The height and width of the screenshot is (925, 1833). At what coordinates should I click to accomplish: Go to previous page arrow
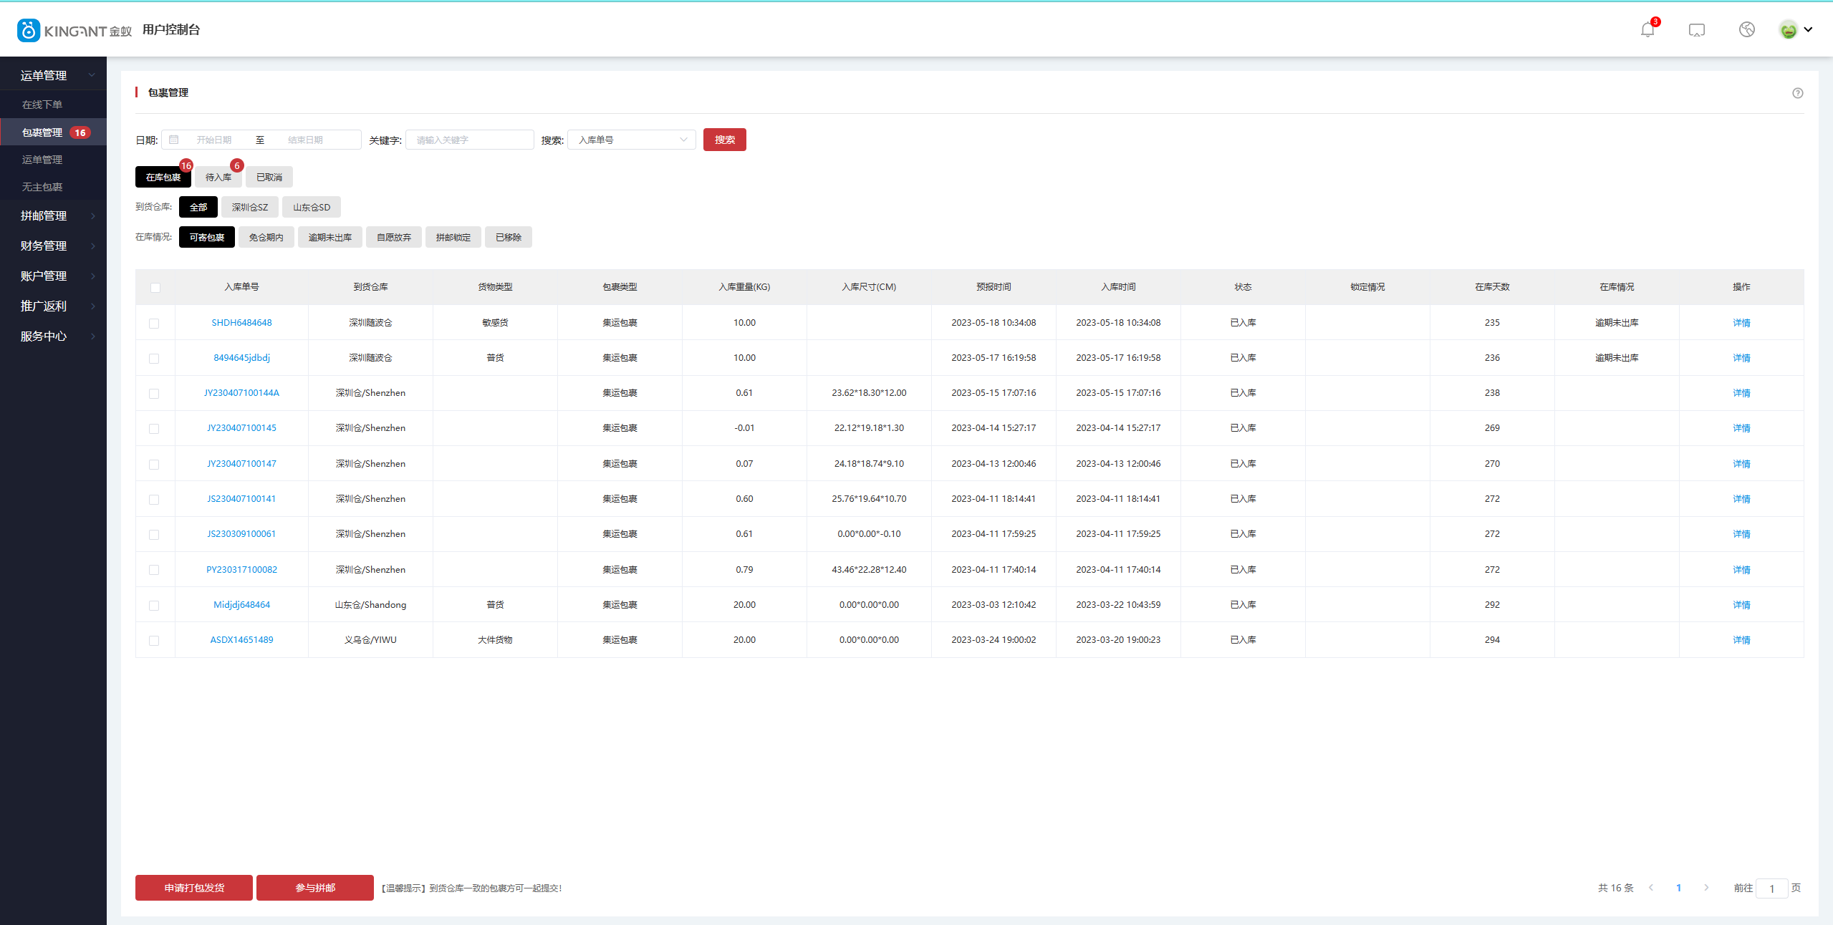(1651, 888)
